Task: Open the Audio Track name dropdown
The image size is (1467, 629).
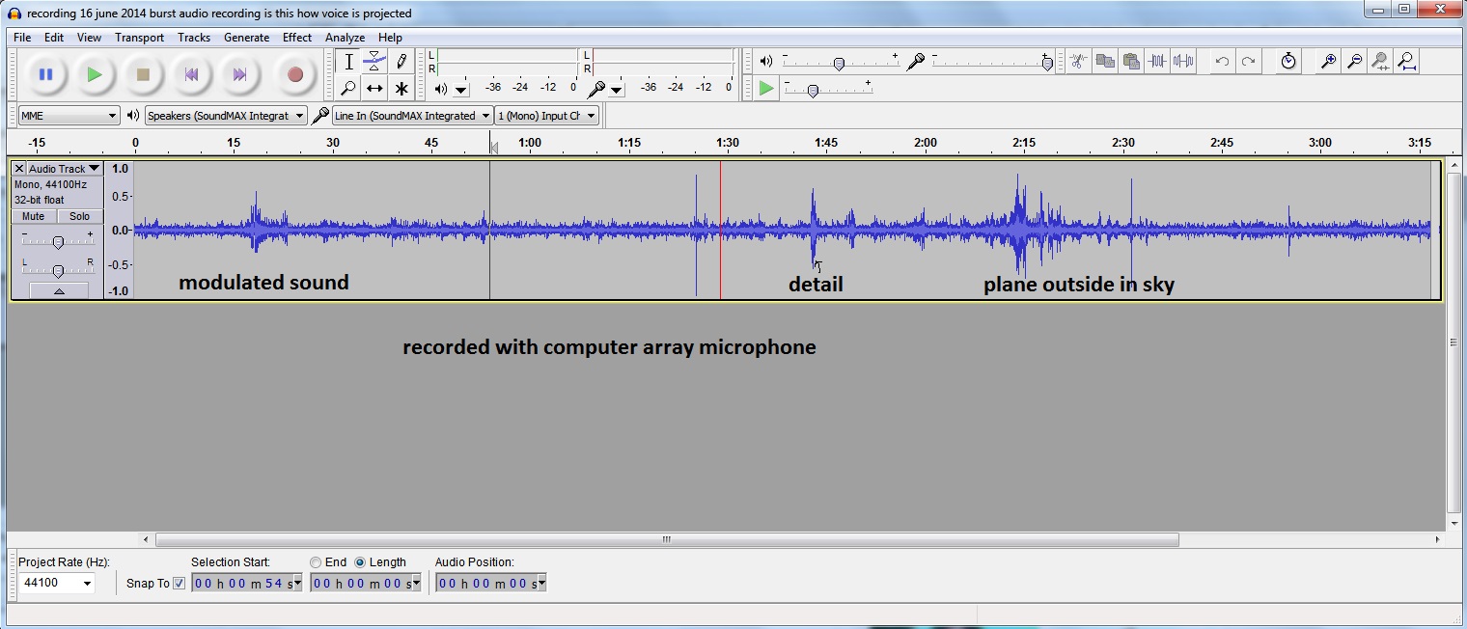Action: (64, 169)
